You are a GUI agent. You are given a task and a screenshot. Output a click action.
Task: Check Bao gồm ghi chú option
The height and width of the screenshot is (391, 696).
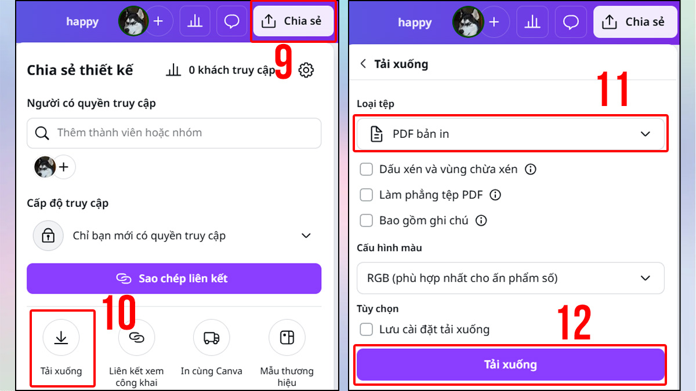(367, 221)
